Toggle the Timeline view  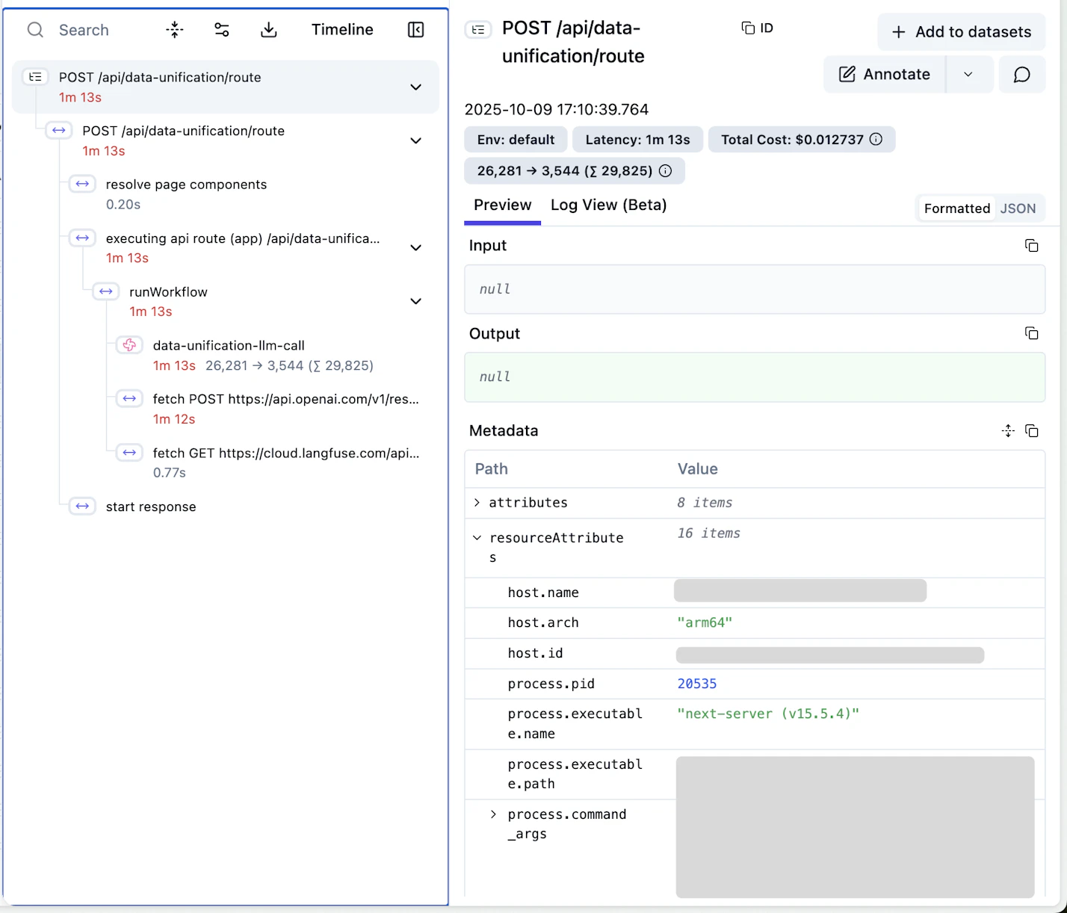coord(342,30)
